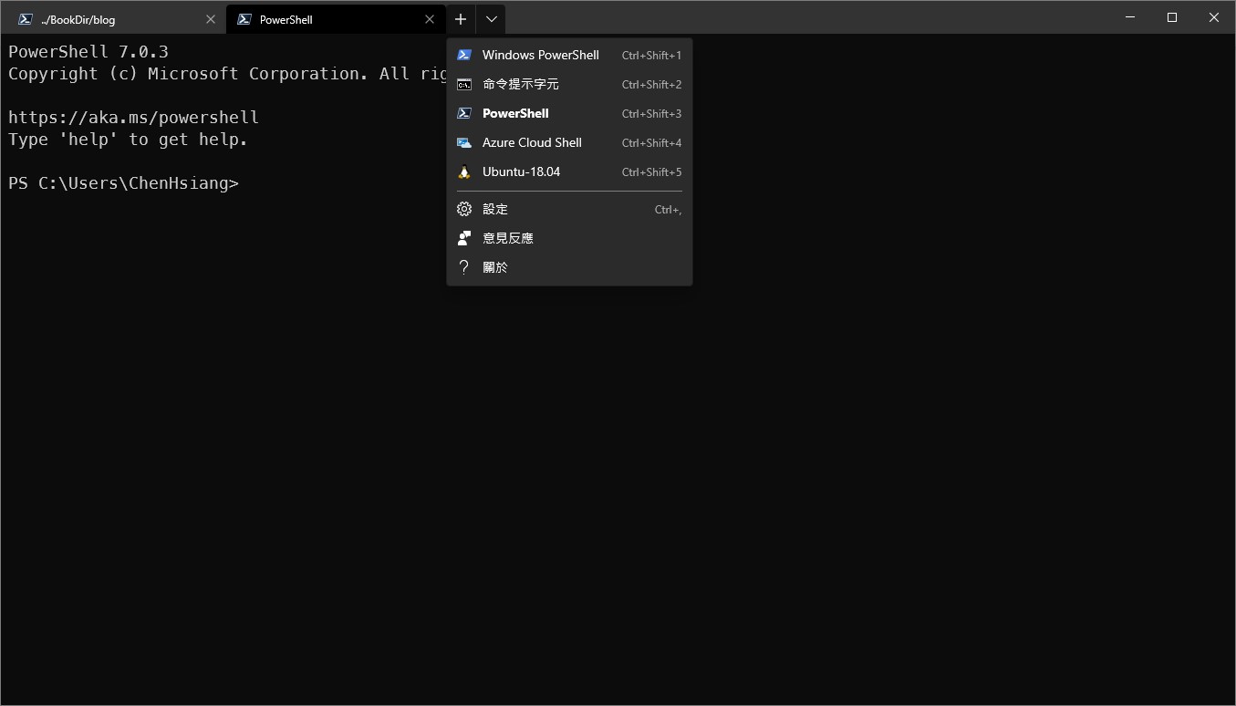Close the PowerShell tab
1236x706 pixels.
pos(430,19)
